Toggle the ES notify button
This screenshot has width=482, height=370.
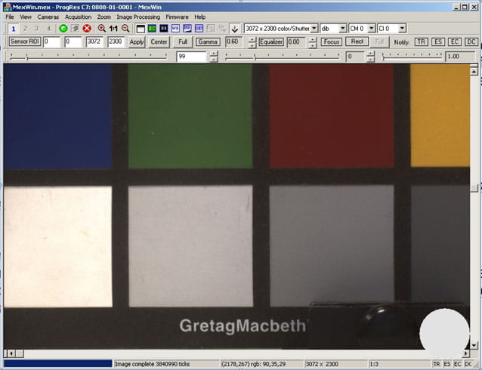[437, 42]
